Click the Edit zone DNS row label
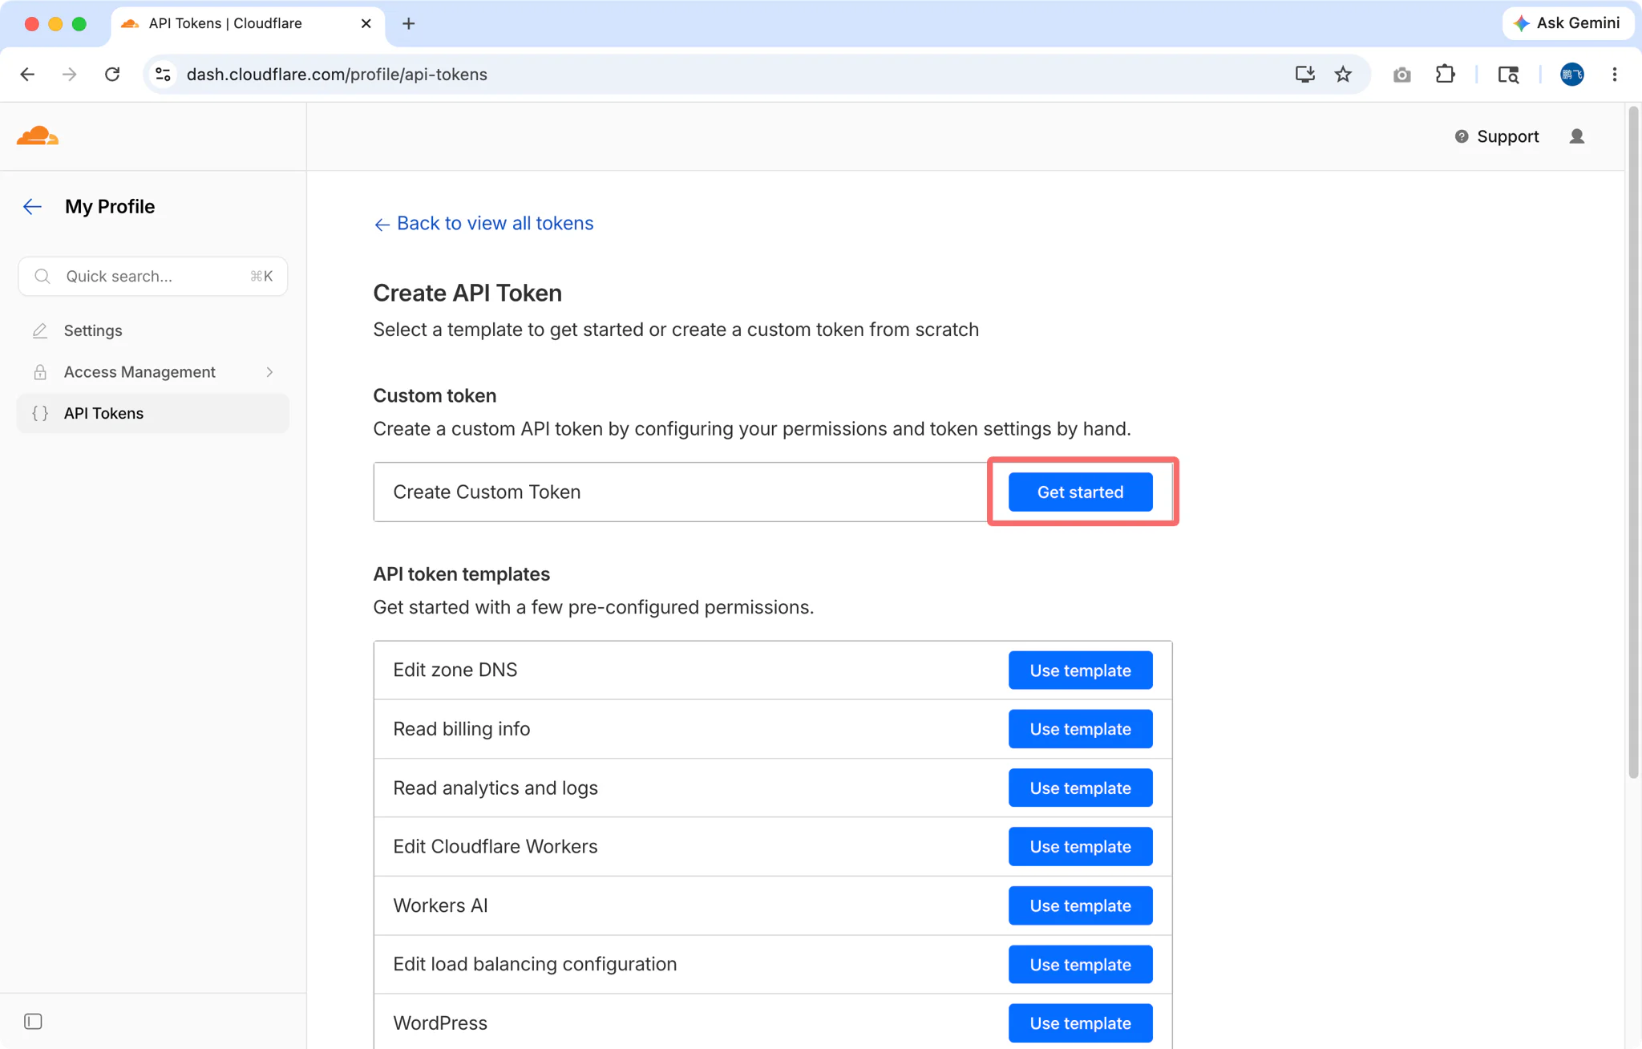The width and height of the screenshot is (1642, 1049). pyautogui.click(x=455, y=670)
